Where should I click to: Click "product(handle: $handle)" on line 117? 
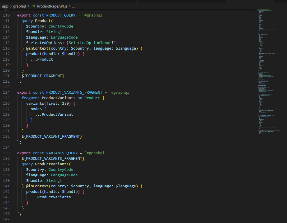tap(53, 54)
